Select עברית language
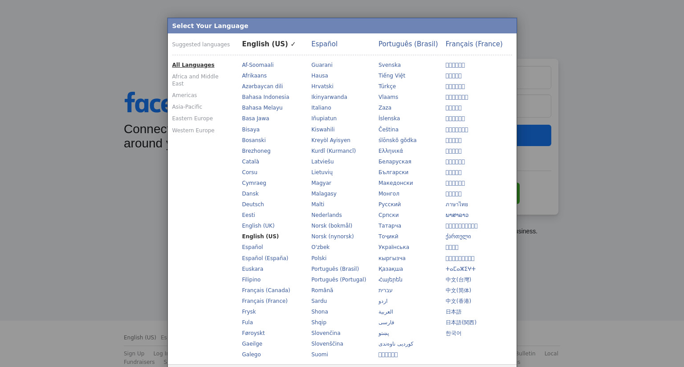This screenshot has width=684, height=367. pyautogui.click(x=386, y=290)
